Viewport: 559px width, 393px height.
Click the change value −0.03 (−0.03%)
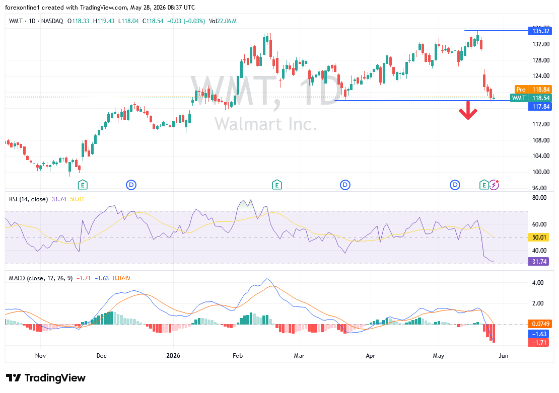click(186, 21)
